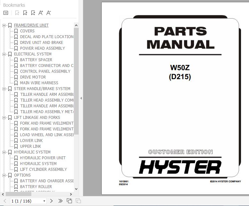Click the bookmarks vertical scrollbar thumb

point(76,81)
